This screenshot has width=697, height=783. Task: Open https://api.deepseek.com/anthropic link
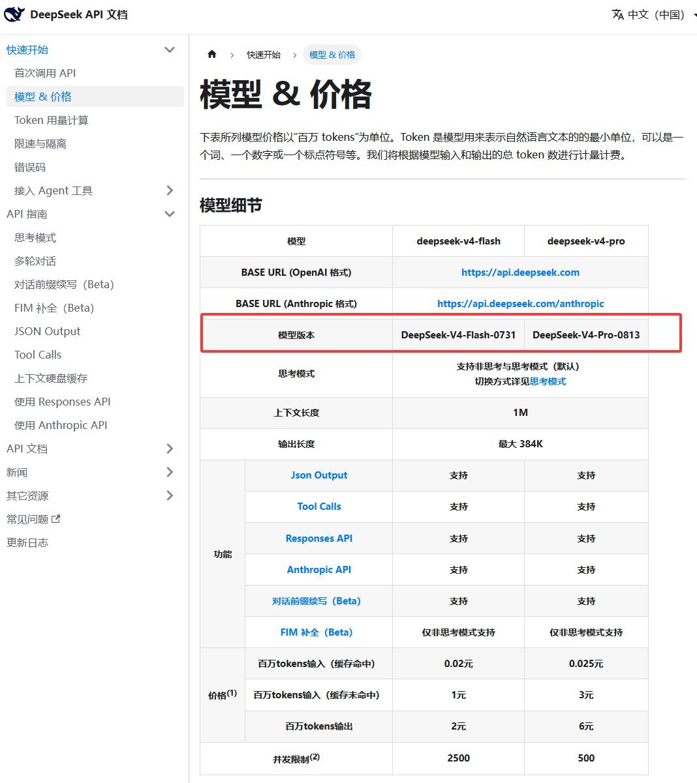point(520,304)
